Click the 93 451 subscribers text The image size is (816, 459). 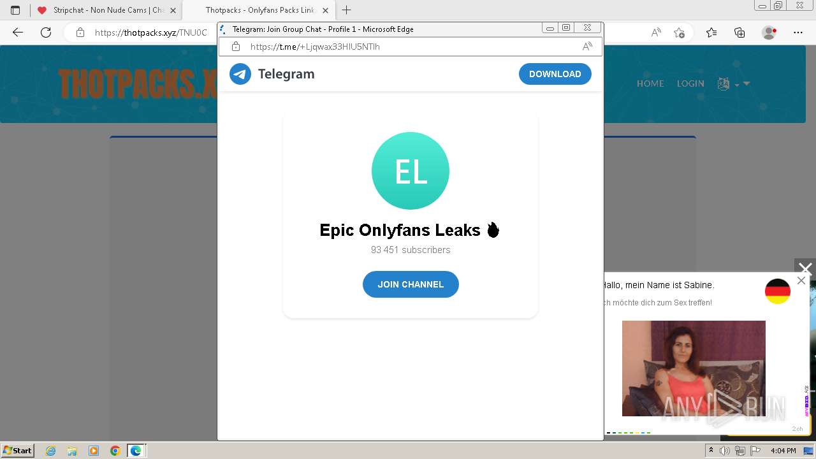point(411,250)
